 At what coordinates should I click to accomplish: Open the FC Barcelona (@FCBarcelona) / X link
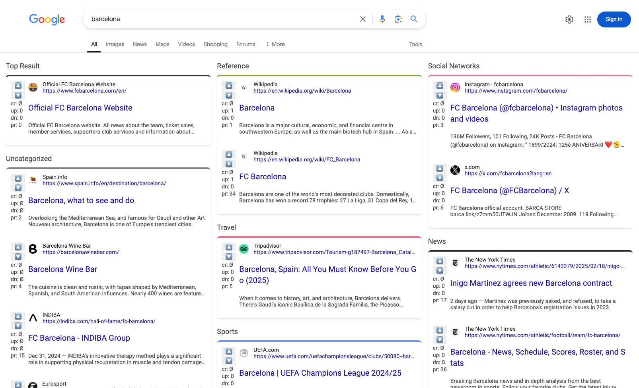click(509, 190)
